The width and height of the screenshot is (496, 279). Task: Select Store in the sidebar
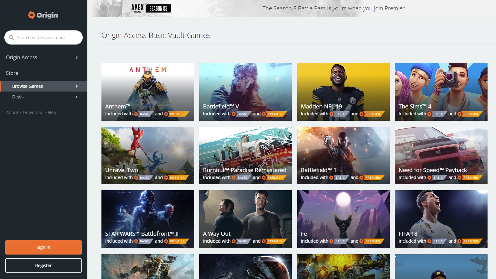[12, 73]
